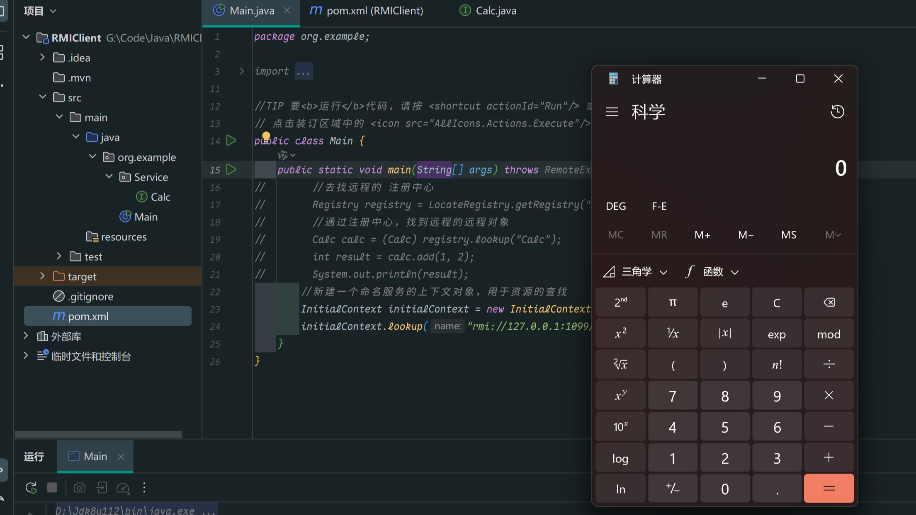
Task: Click the yellow intention lightbulb in editor
Action: (x=266, y=136)
